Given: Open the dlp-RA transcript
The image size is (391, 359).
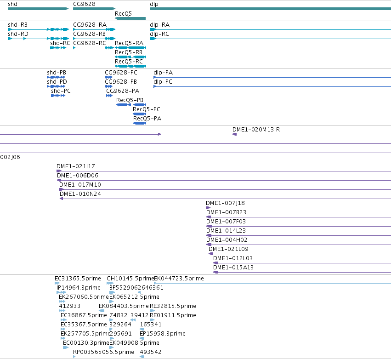Looking at the screenshot, I should (270, 29).
